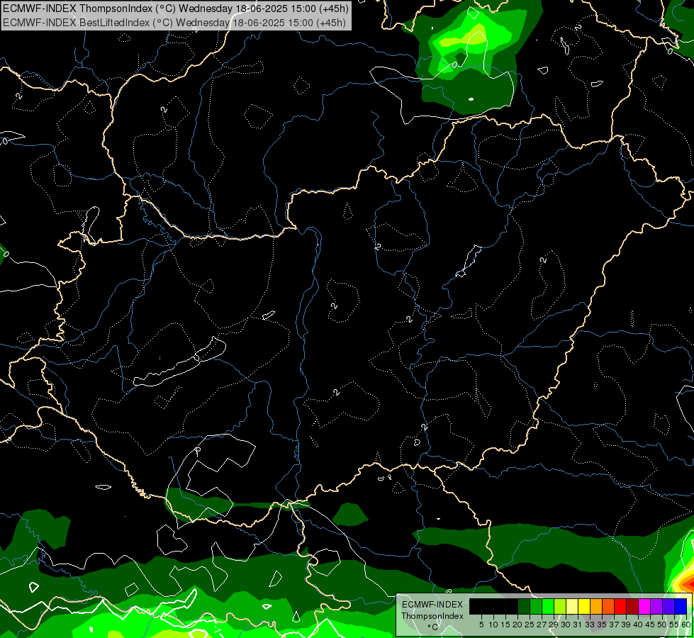
Task: Click the dark green 20–25 legend swatch
Action: coord(524,606)
